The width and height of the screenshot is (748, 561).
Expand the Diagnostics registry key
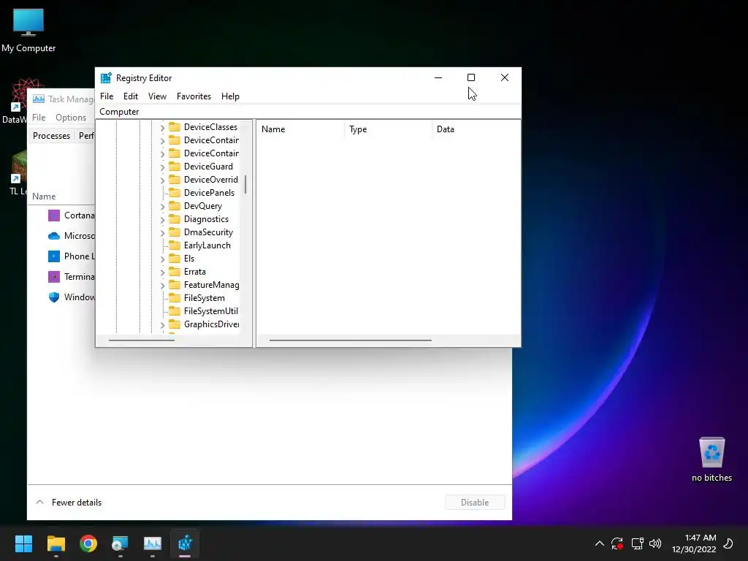tap(162, 220)
